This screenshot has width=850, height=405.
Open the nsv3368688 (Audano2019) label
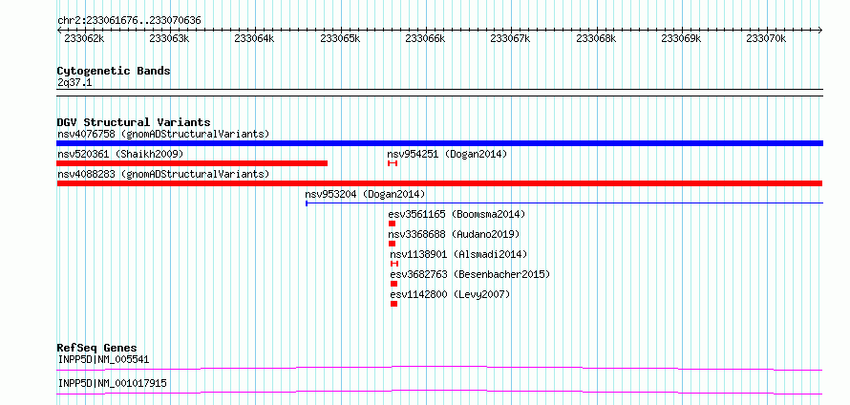455,234
